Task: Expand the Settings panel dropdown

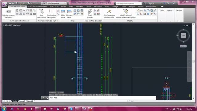Action: click(179, 21)
